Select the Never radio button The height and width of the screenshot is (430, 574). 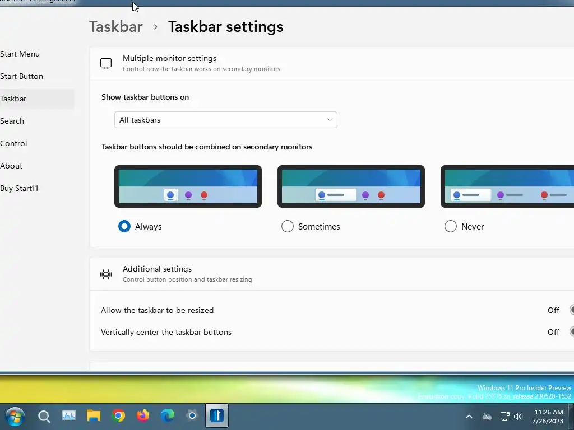click(450, 226)
